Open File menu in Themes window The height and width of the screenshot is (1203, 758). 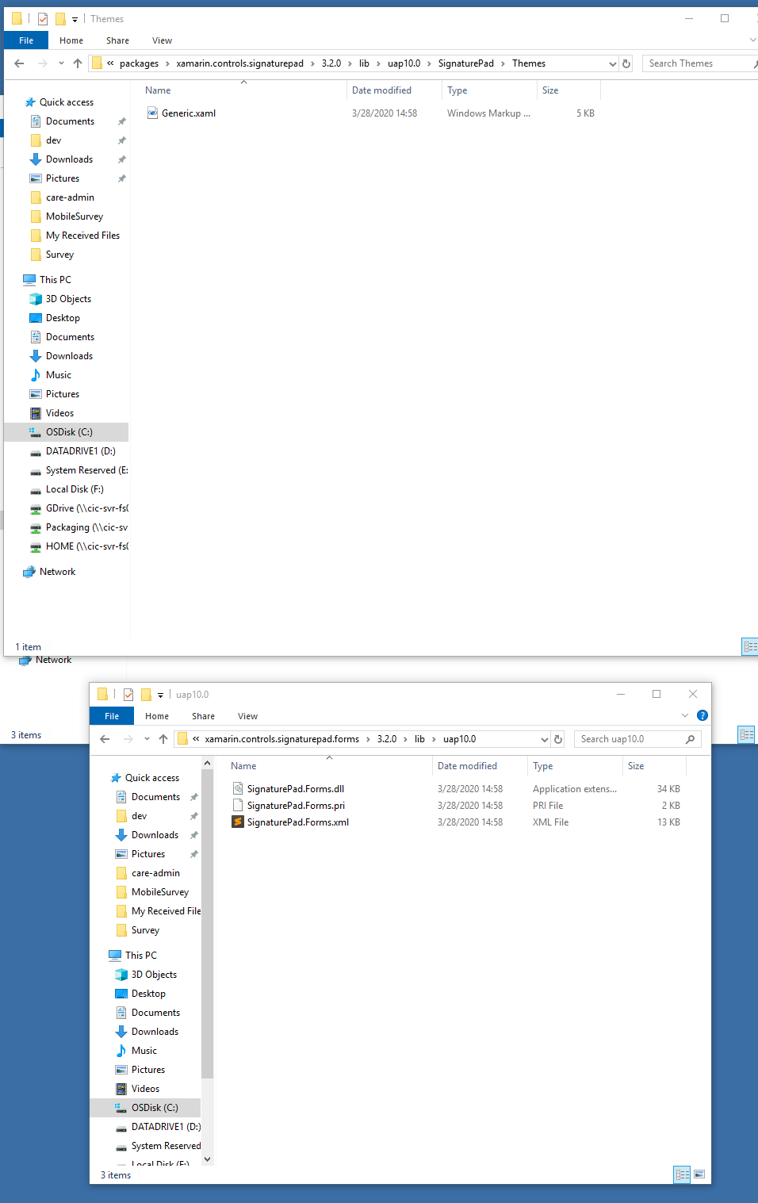tap(26, 40)
